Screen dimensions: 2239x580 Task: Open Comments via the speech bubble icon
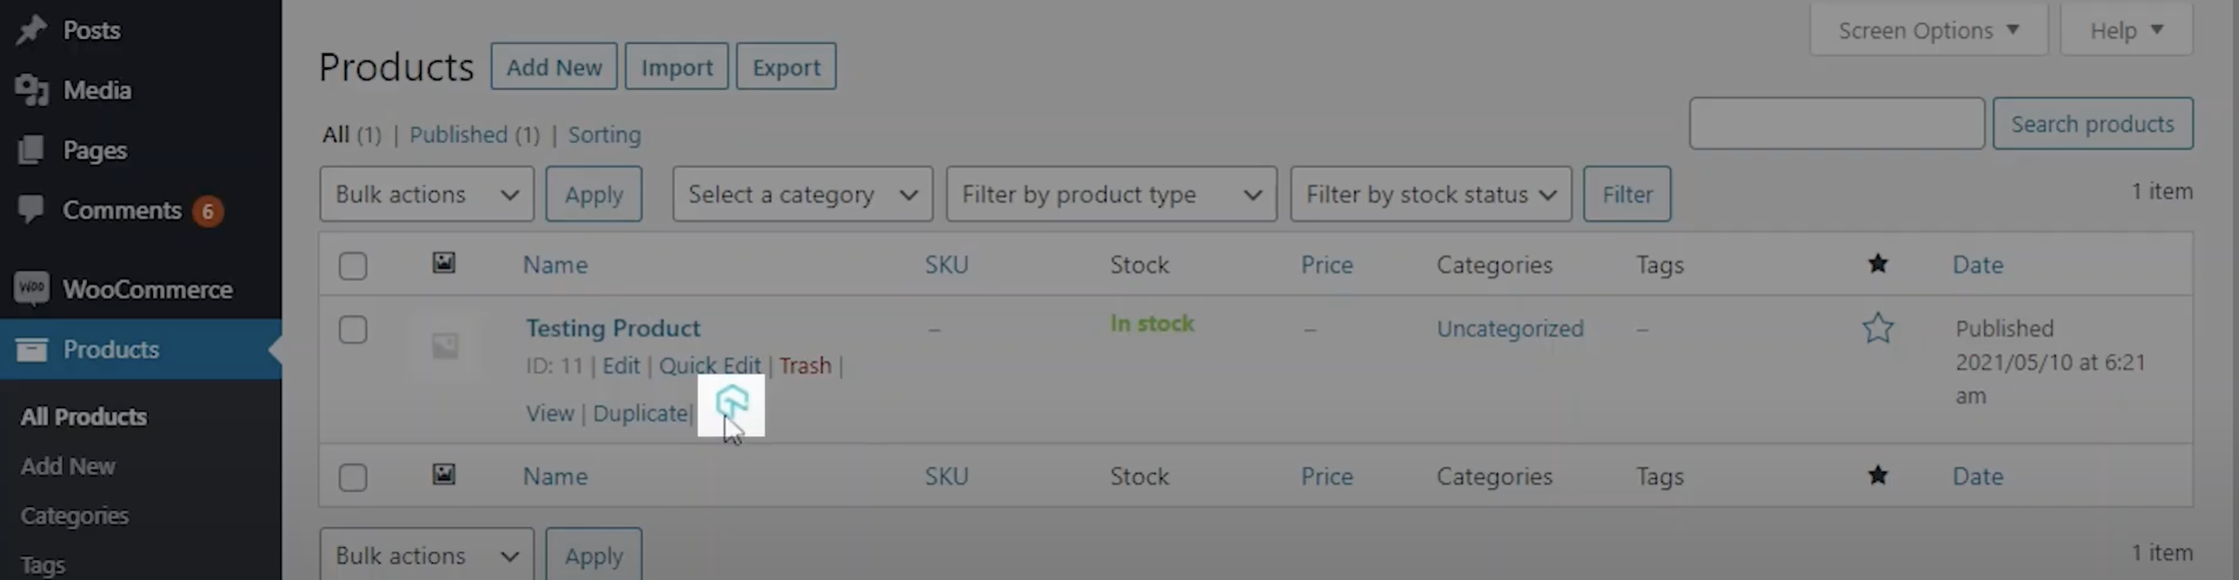click(32, 210)
